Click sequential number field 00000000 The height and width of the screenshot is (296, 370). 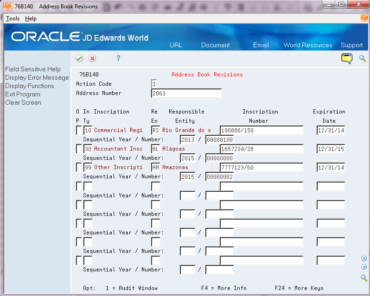[x=219, y=158]
